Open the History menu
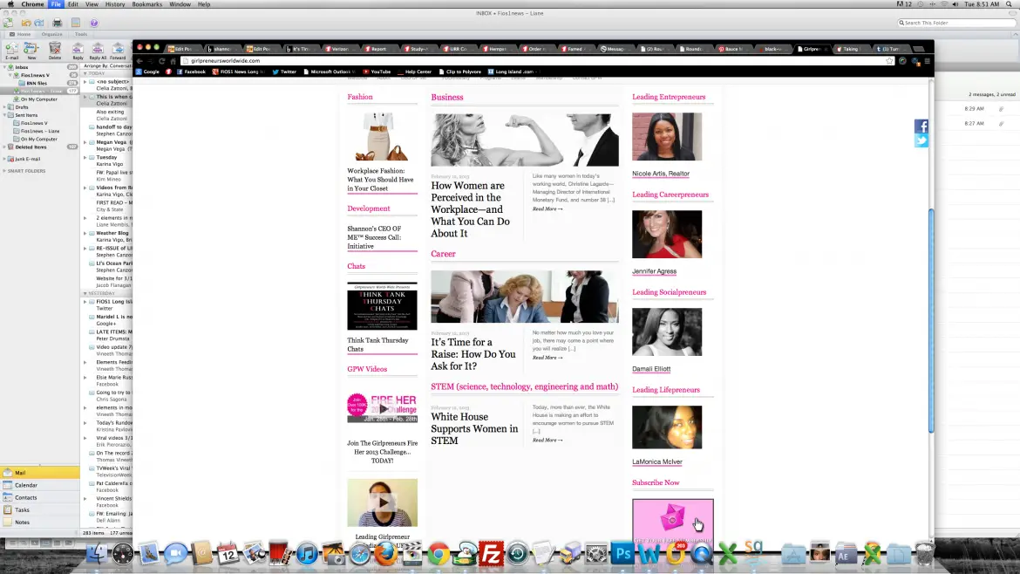 (114, 3)
